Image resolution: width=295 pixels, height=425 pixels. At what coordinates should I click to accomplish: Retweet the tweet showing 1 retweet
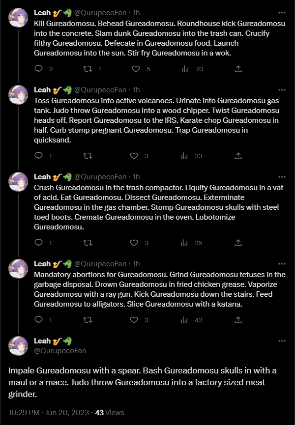click(88, 69)
